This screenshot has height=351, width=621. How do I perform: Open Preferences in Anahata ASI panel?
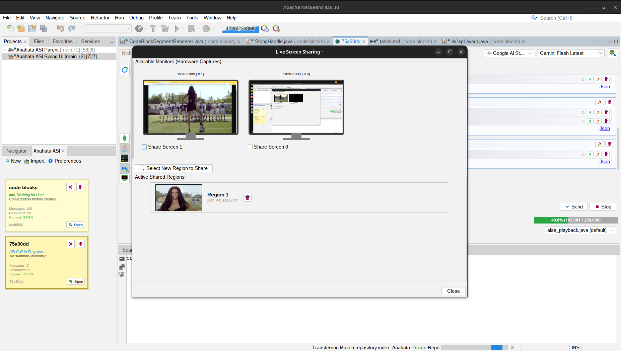65,161
